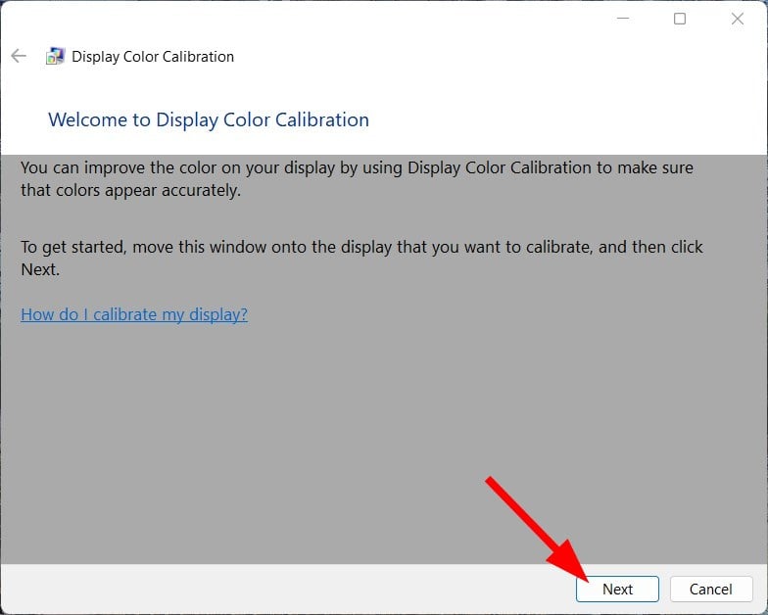Maximize the calibration window
Image resolution: width=768 pixels, height=615 pixels.
coord(680,19)
